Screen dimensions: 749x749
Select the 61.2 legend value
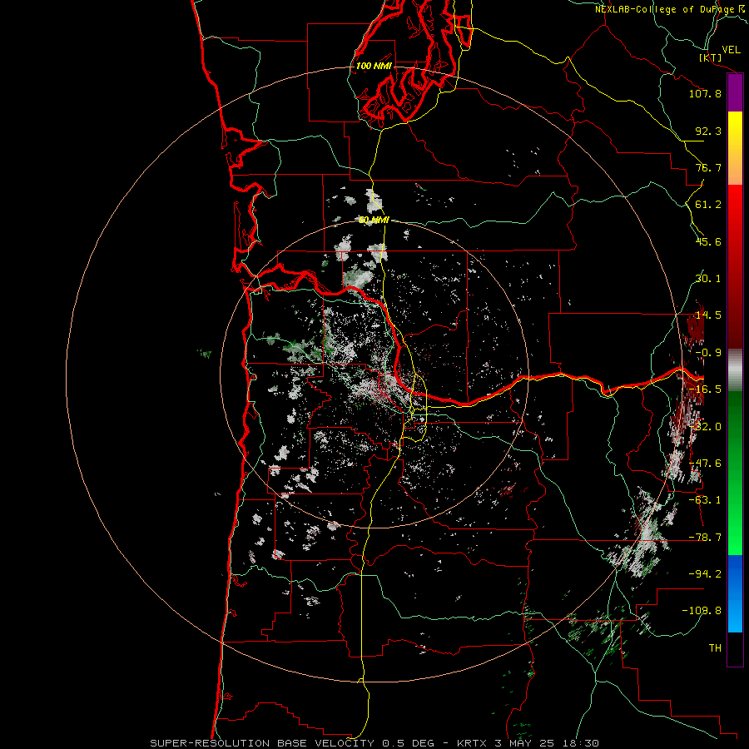click(708, 205)
